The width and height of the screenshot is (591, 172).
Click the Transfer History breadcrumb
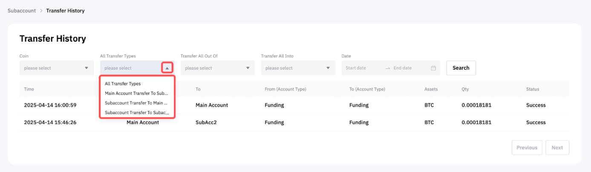pyautogui.click(x=65, y=11)
